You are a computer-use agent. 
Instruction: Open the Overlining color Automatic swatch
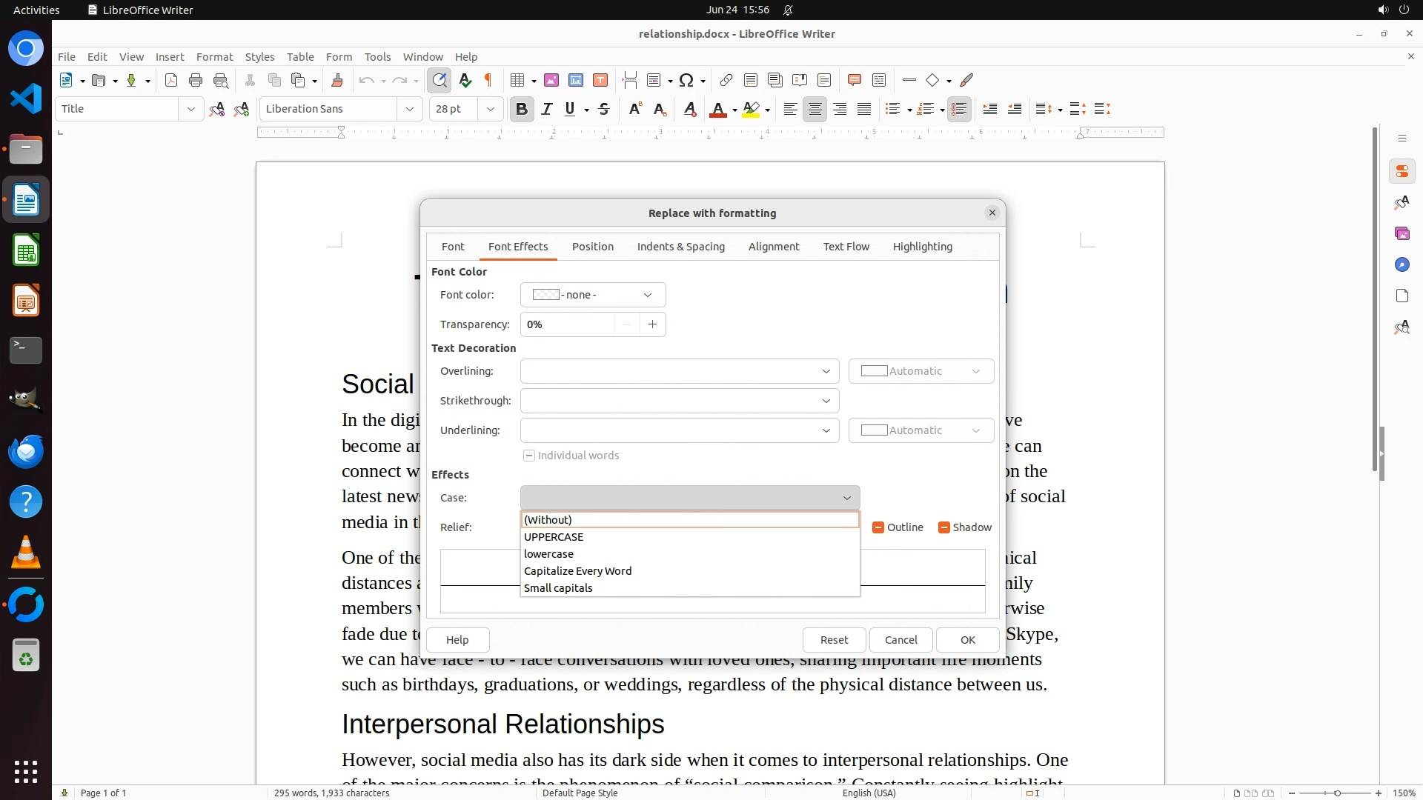click(921, 371)
